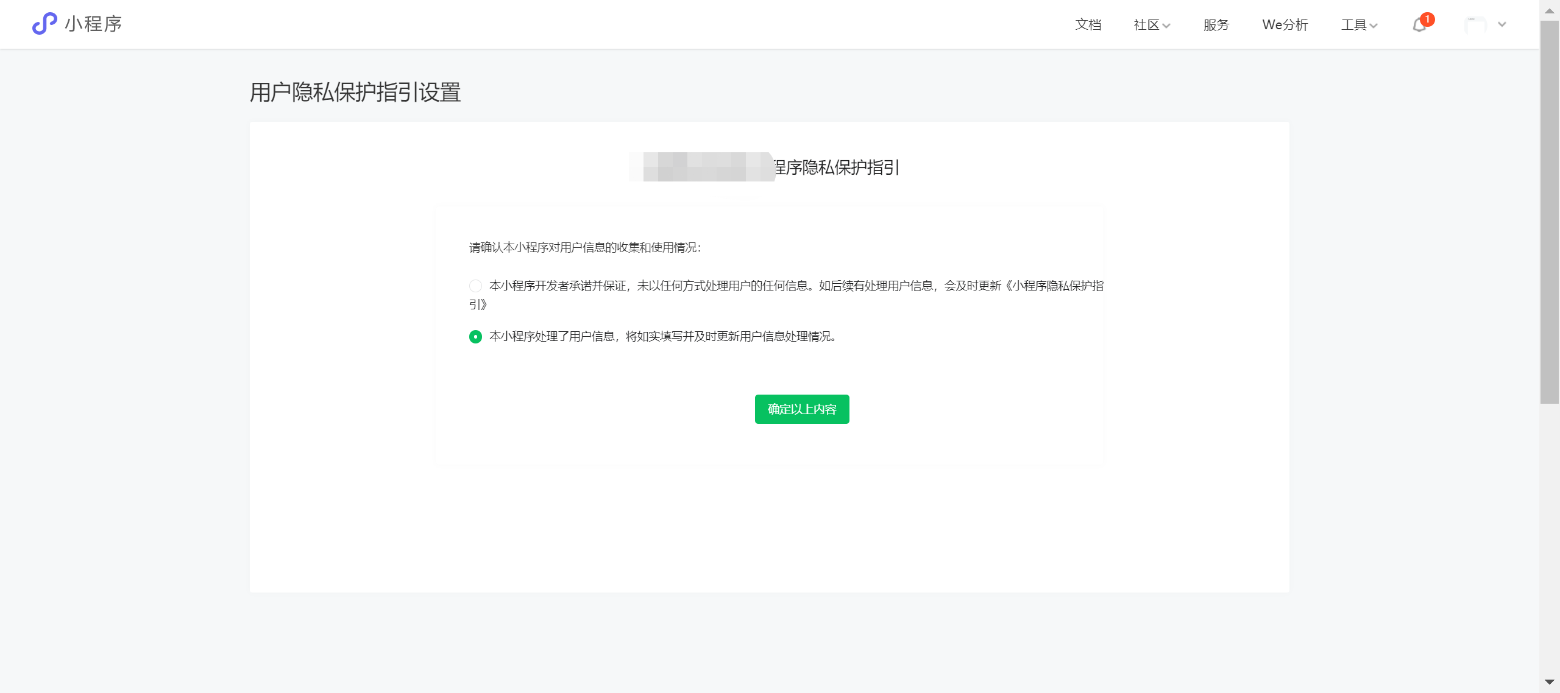Open the 文档 menu item
This screenshot has width=1560, height=693.
[1088, 25]
